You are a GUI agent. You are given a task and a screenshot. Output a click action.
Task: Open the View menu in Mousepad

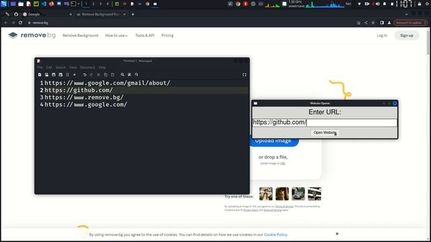[73, 67]
